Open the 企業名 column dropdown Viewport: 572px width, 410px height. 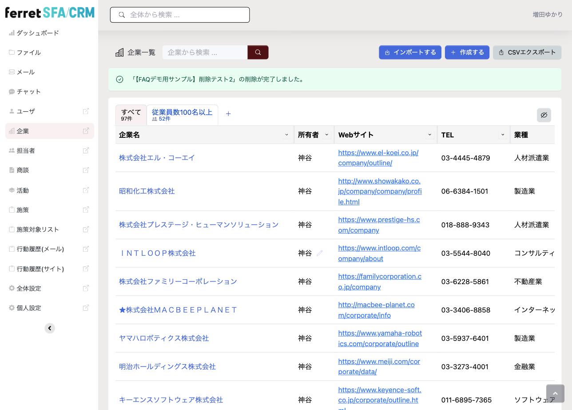(x=286, y=135)
